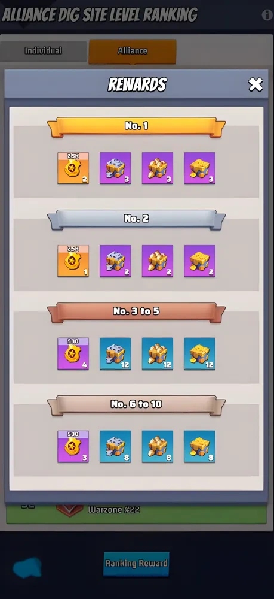Tap the 2.5K badge reward under No. 1
The image size is (274, 599).
tap(73, 168)
